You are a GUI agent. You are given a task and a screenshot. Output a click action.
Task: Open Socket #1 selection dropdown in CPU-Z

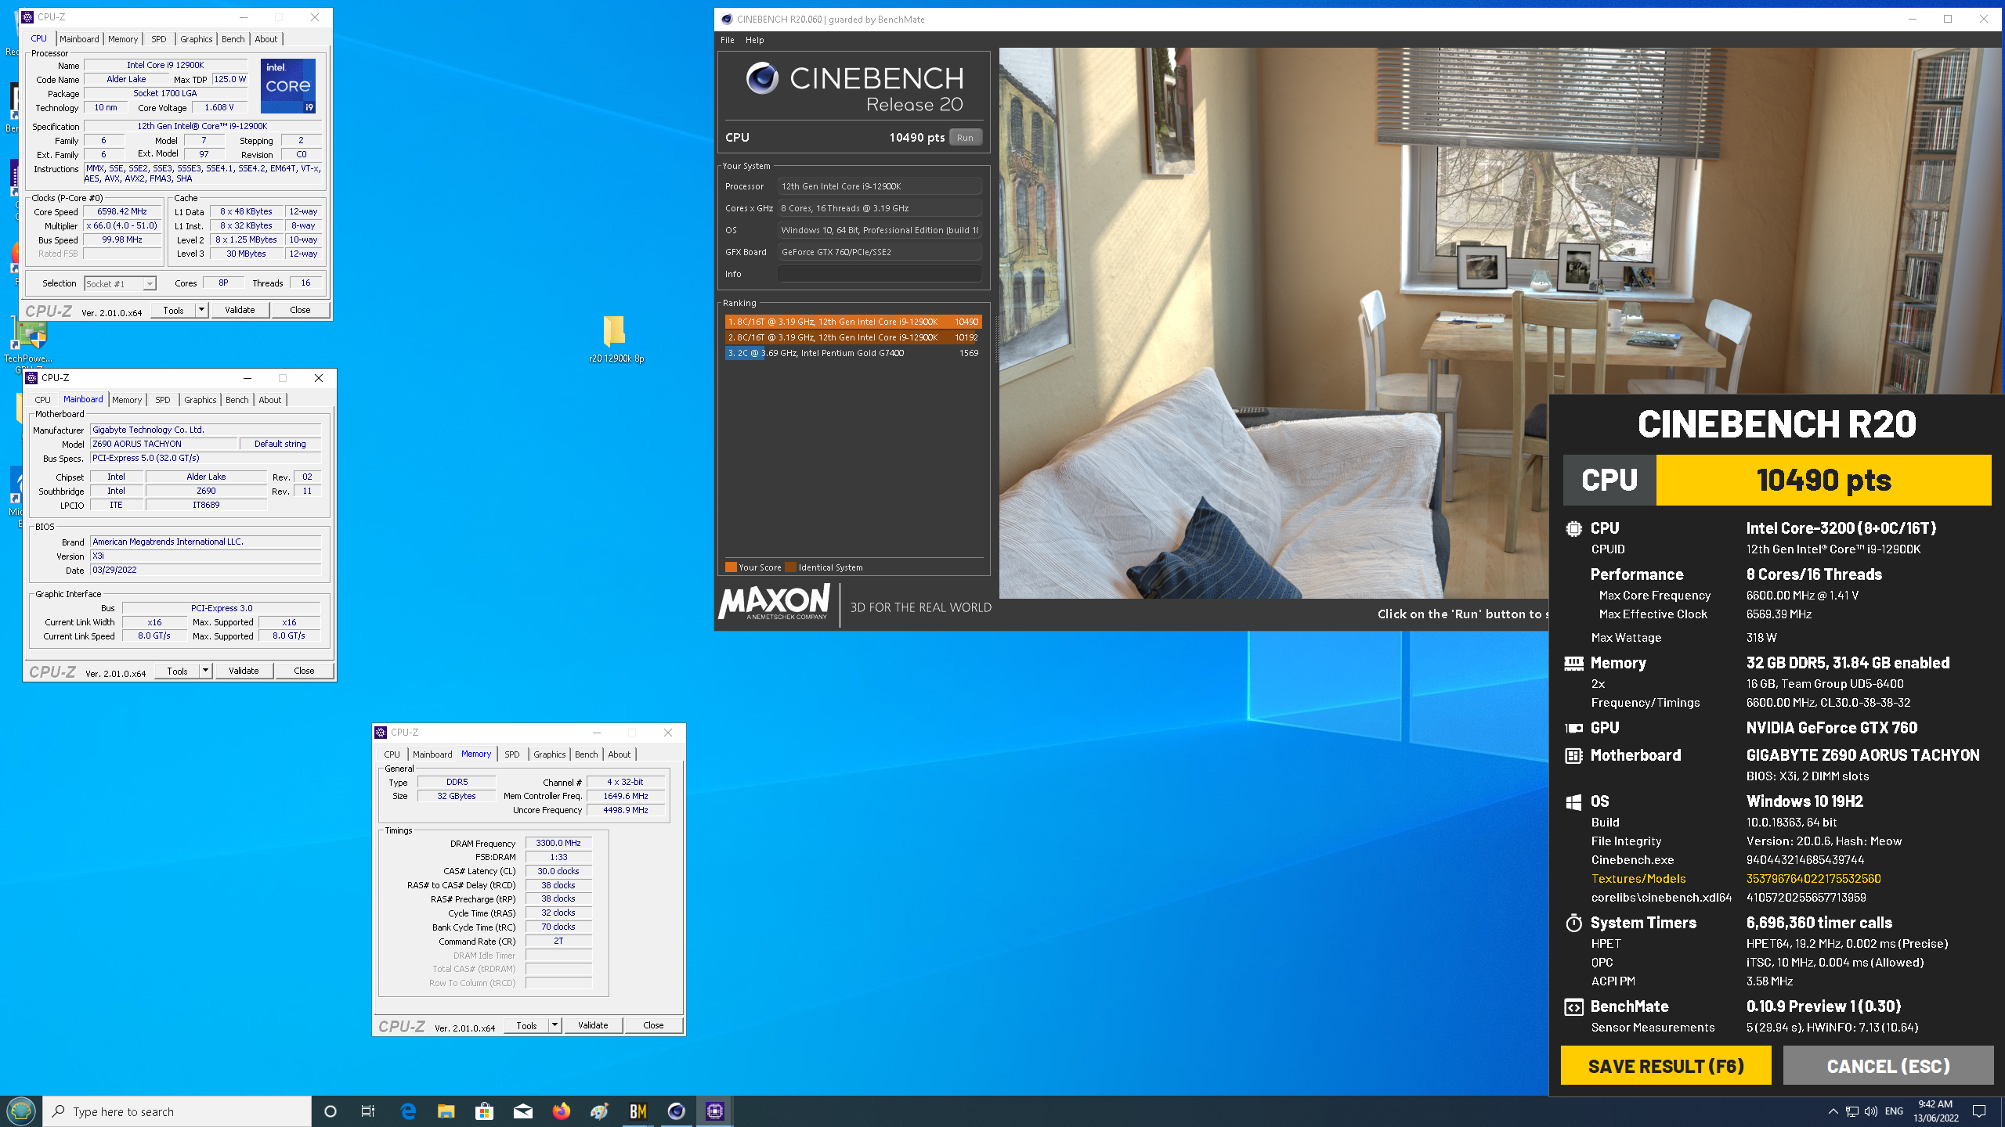point(120,284)
